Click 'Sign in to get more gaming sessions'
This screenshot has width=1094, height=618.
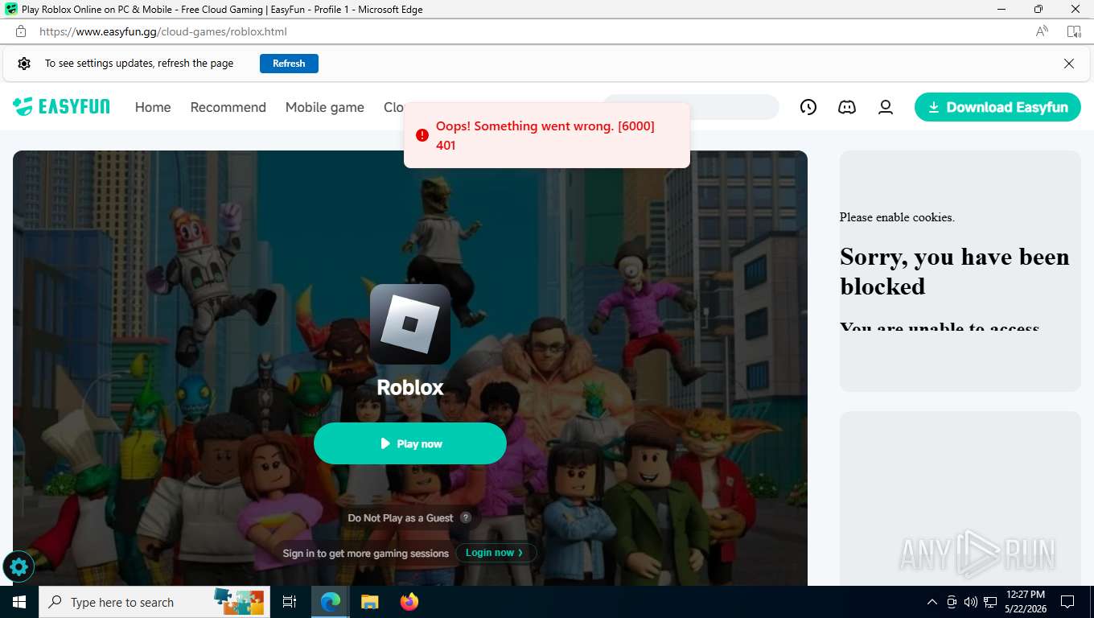(366, 553)
